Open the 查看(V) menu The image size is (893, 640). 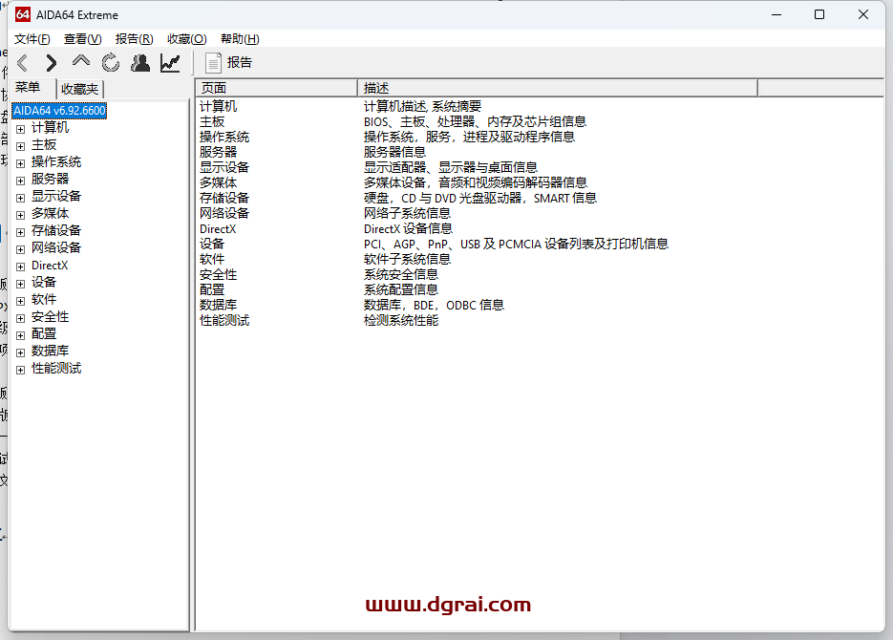82,39
